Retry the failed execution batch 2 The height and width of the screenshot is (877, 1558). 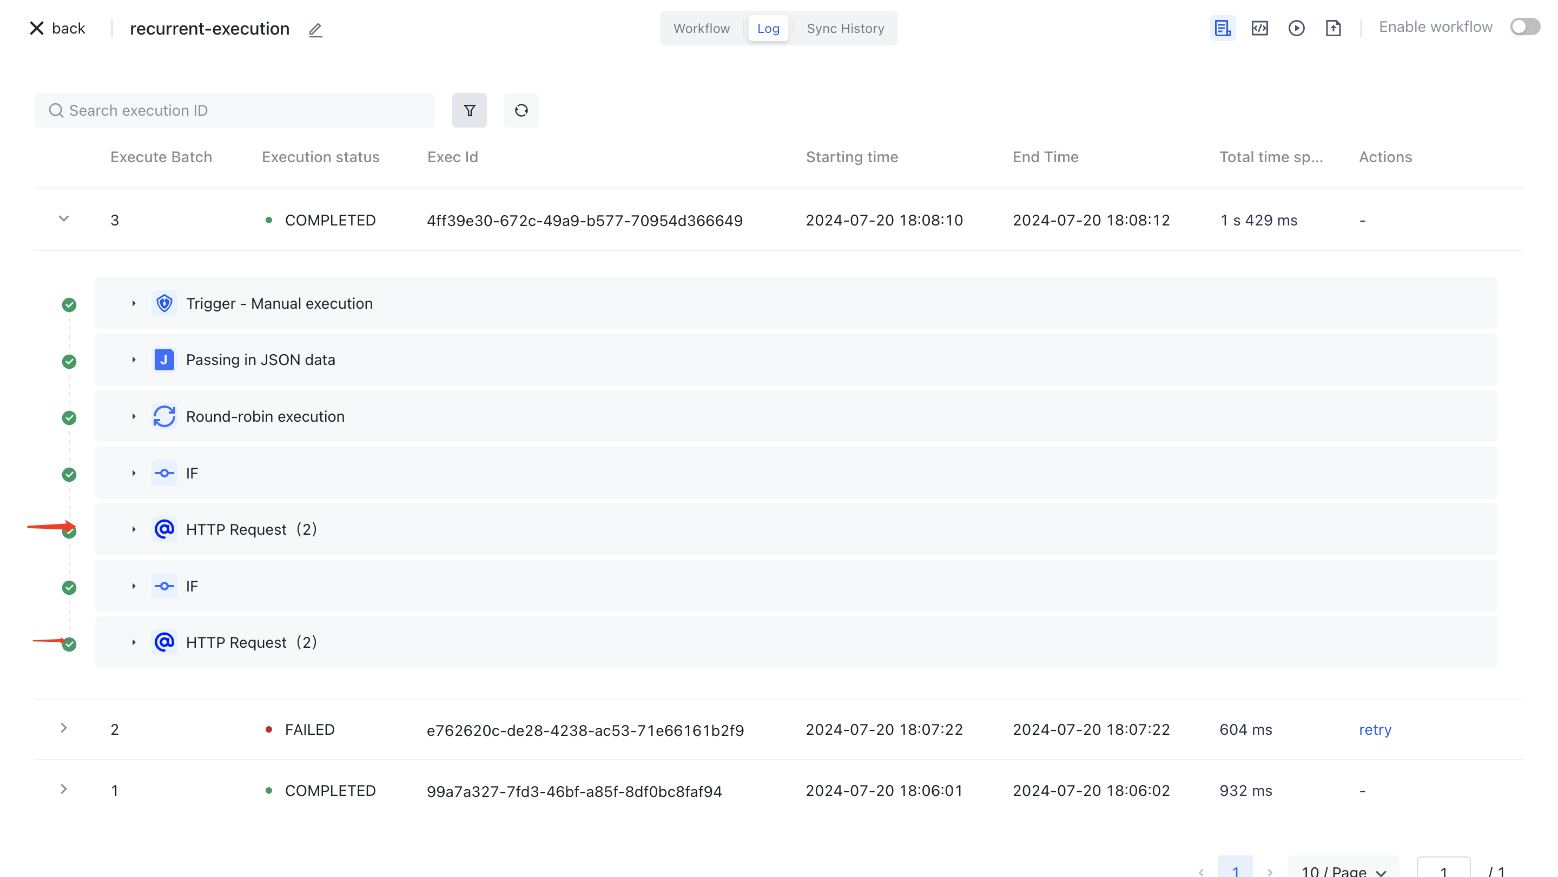click(x=1375, y=729)
